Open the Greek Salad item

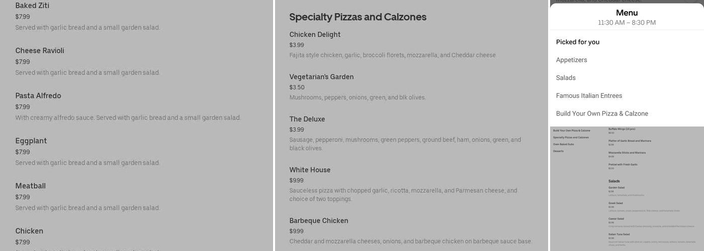[x=615, y=203]
